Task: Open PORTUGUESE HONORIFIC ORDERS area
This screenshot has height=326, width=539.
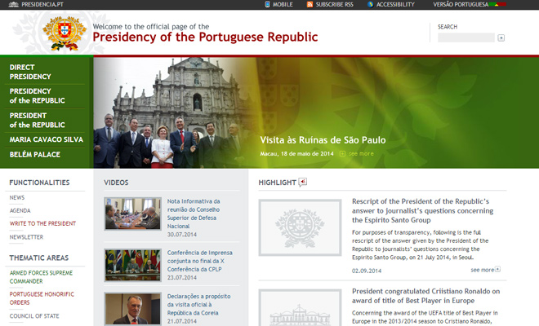Action: pyautogui.click(x=42, y=298)
